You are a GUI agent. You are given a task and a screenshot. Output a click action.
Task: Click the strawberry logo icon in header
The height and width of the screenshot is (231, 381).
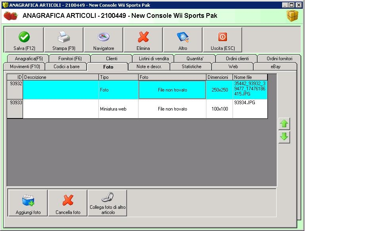coord(11,16)
